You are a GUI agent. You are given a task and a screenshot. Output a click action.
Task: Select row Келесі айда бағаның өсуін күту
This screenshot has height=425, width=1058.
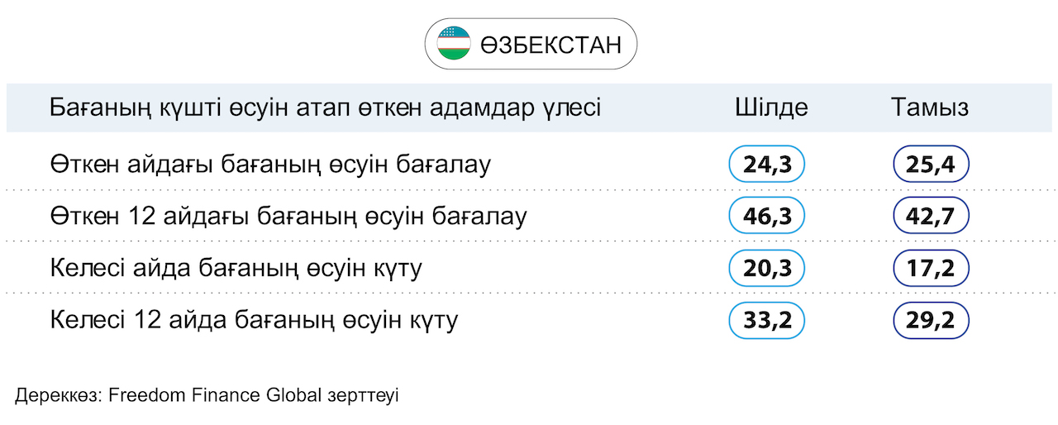point(529,268)
